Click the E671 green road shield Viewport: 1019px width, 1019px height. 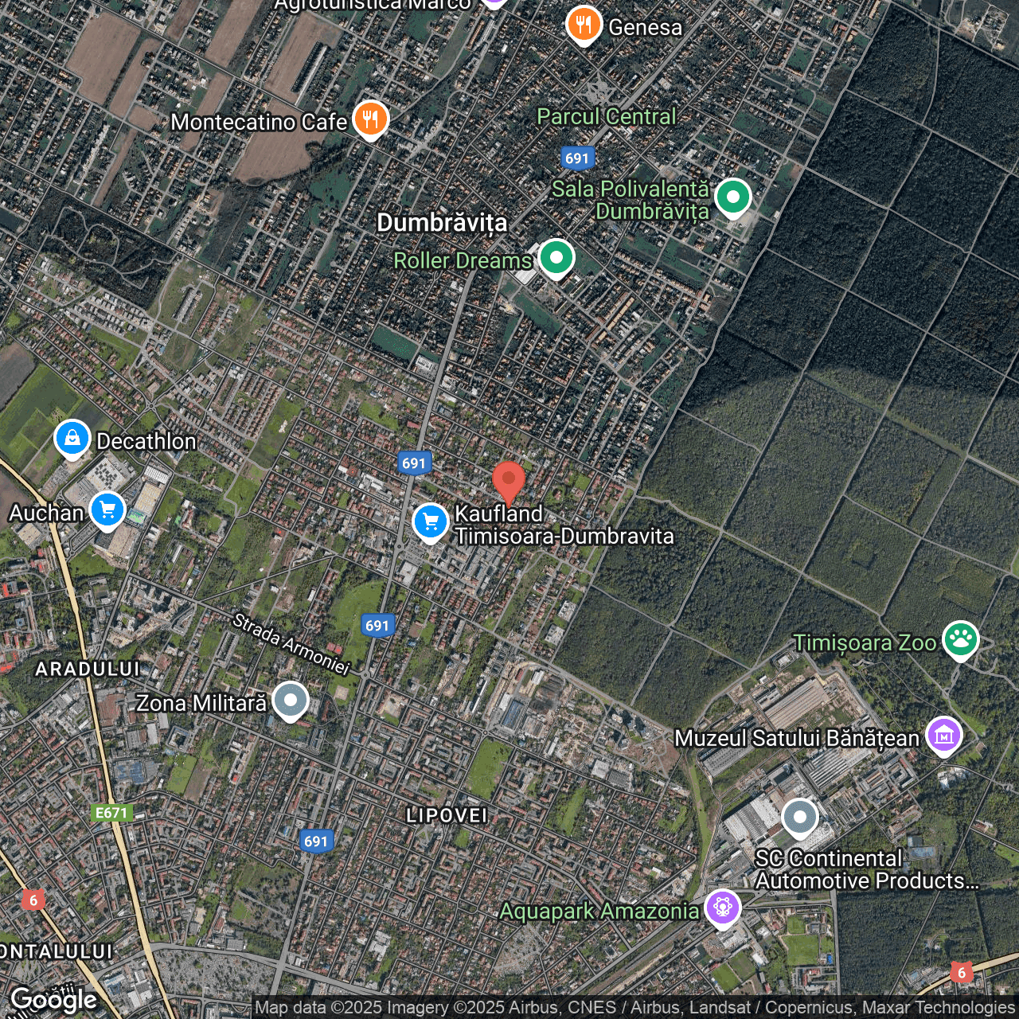pos(111,813)
